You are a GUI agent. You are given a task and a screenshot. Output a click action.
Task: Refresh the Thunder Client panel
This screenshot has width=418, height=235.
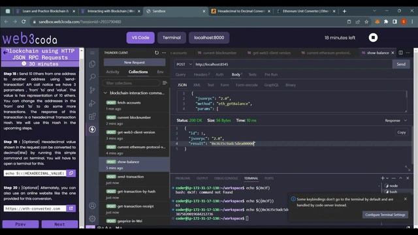point(157,53)
